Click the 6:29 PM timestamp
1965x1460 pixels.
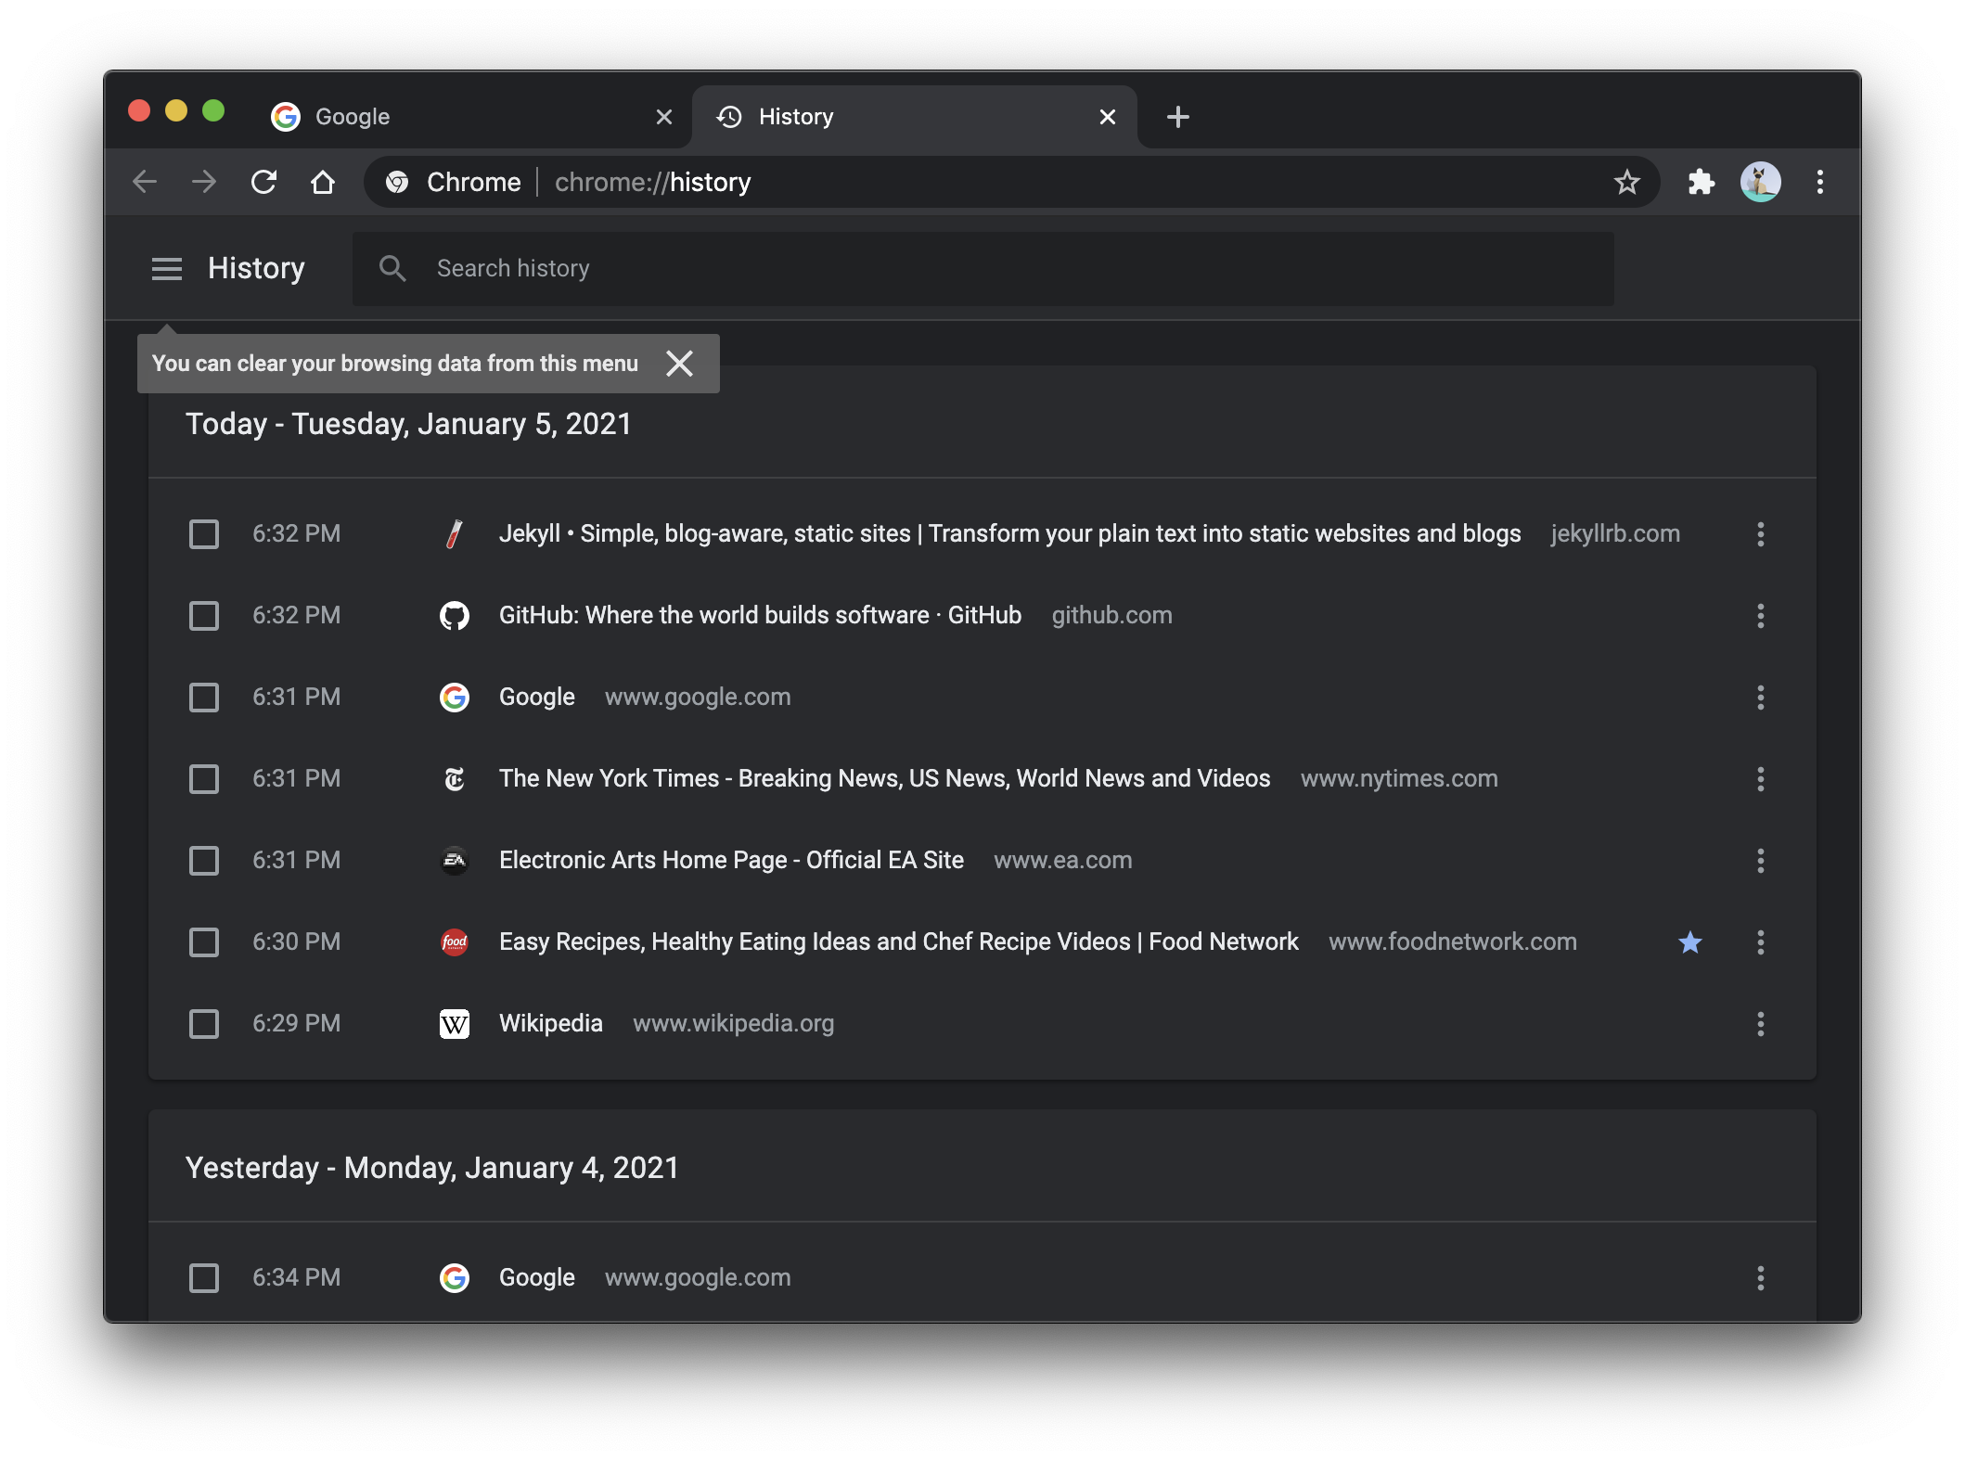click(296, 1023)
